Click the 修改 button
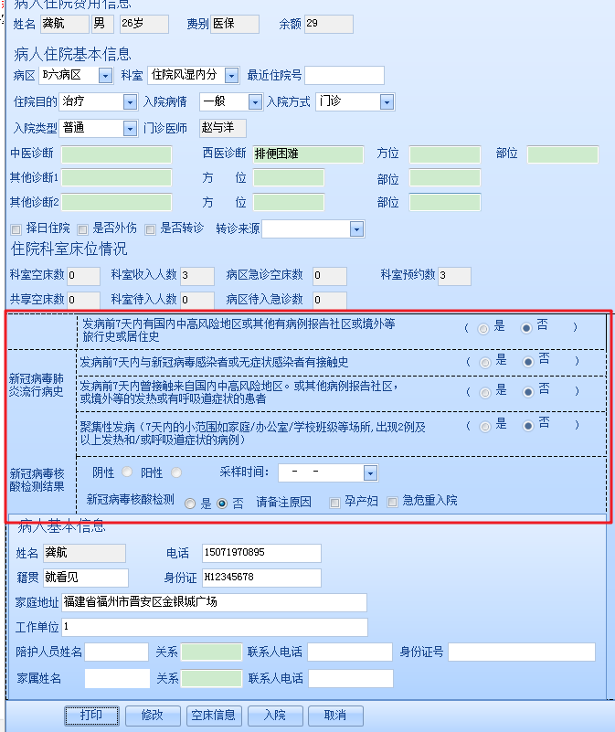Image resolution: width=615 pixels, height=732 pixels. [x=153, y=716]
